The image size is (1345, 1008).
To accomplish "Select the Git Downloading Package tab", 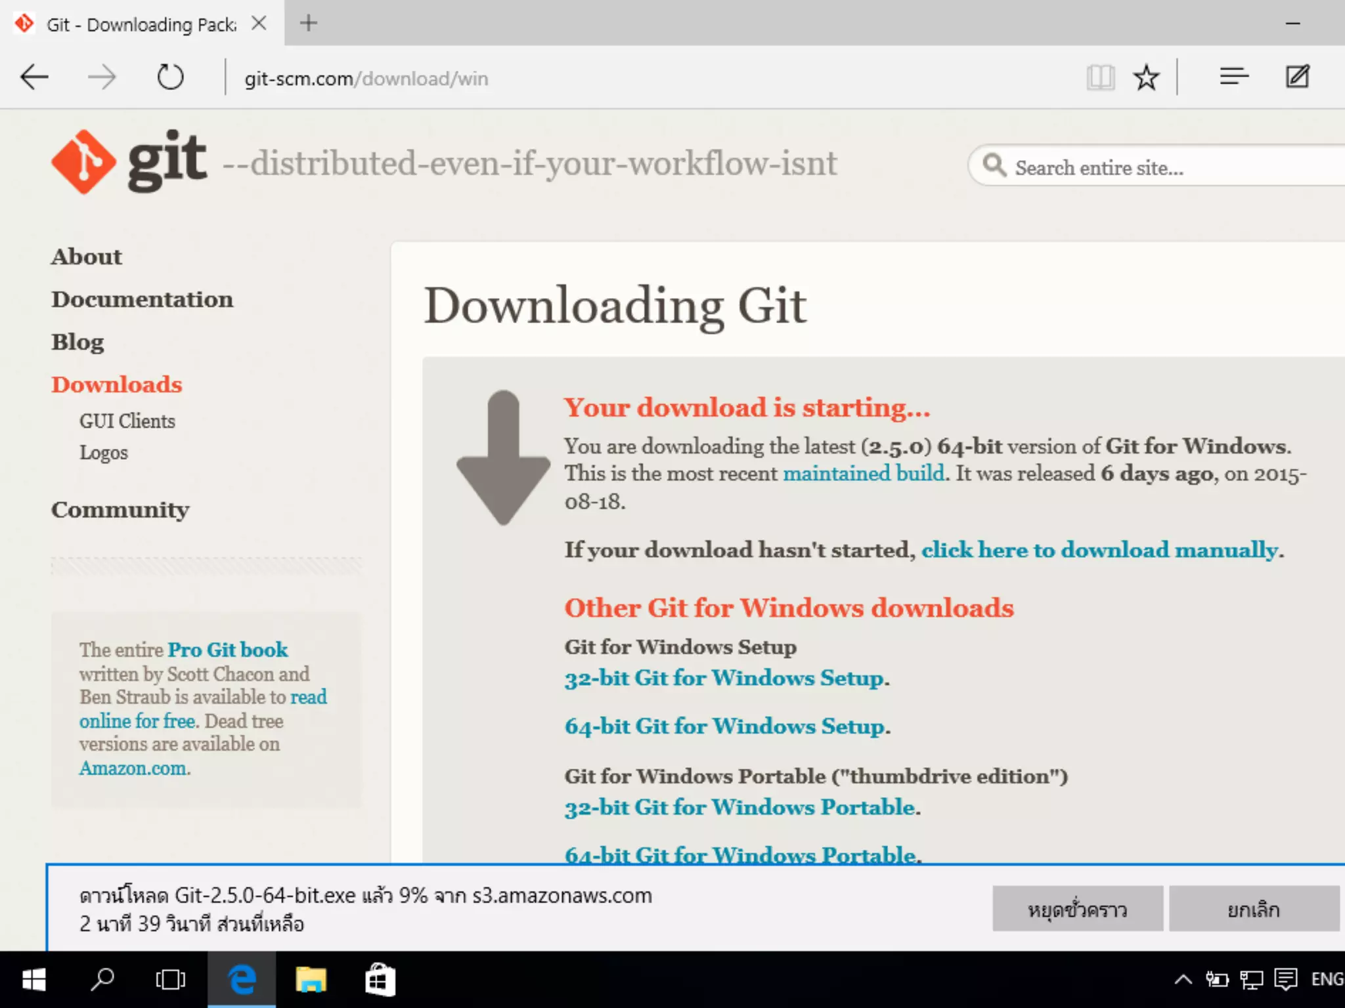I will coord(141,24).
